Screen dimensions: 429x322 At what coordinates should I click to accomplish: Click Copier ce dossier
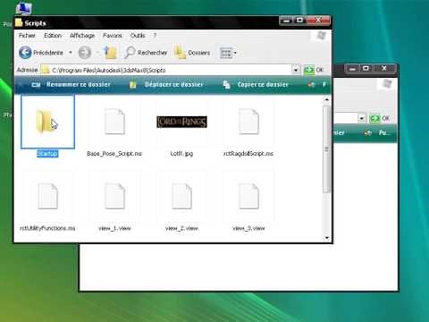tap(256, 85)
